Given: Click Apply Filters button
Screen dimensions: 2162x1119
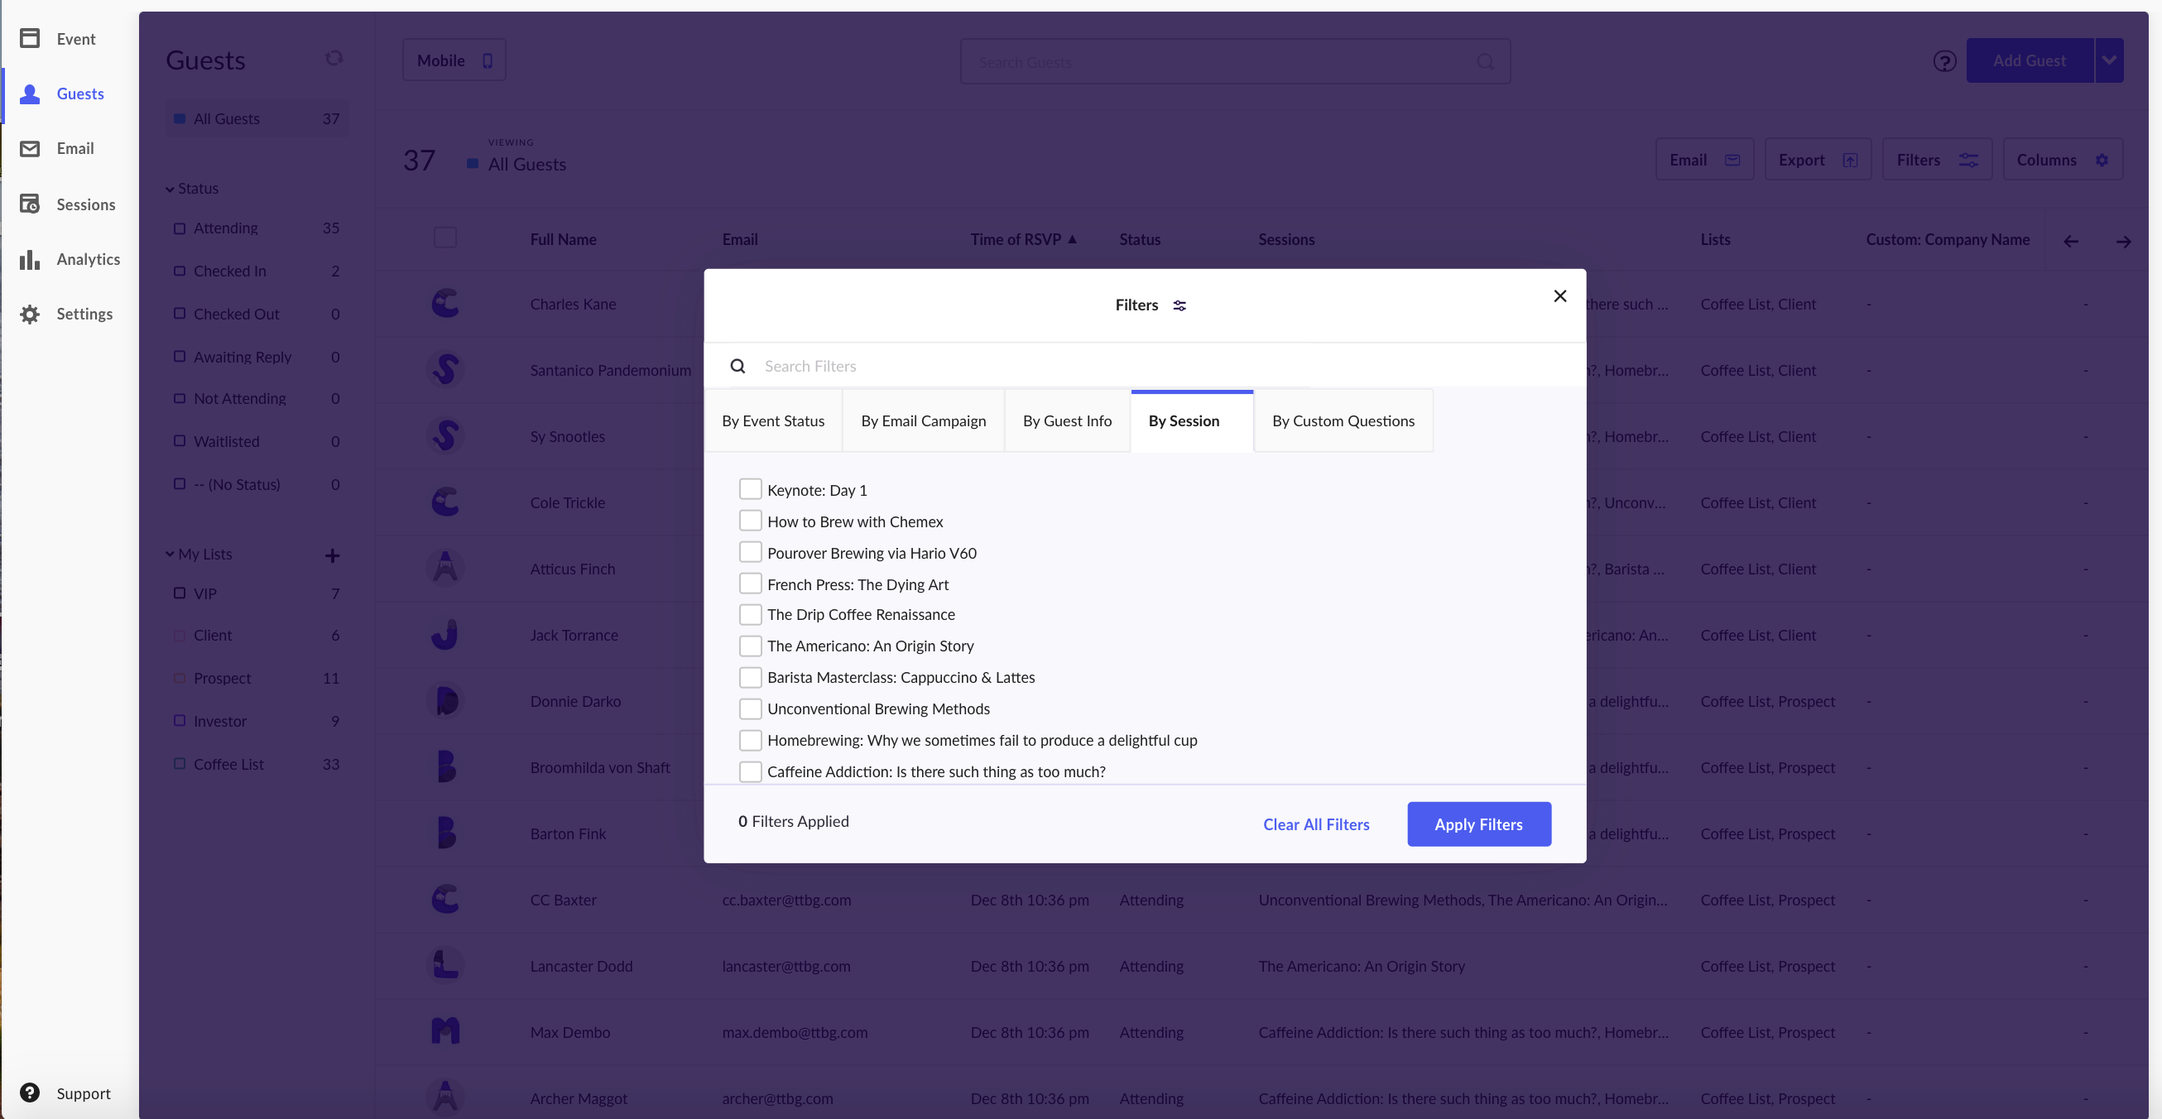Looking at the screenshot, I should 1478,824.
